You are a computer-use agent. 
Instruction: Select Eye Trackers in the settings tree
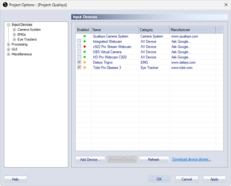[27, 39]
